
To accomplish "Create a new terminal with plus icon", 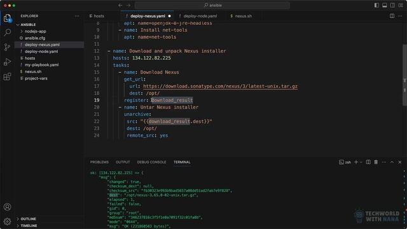I will 356,162.
